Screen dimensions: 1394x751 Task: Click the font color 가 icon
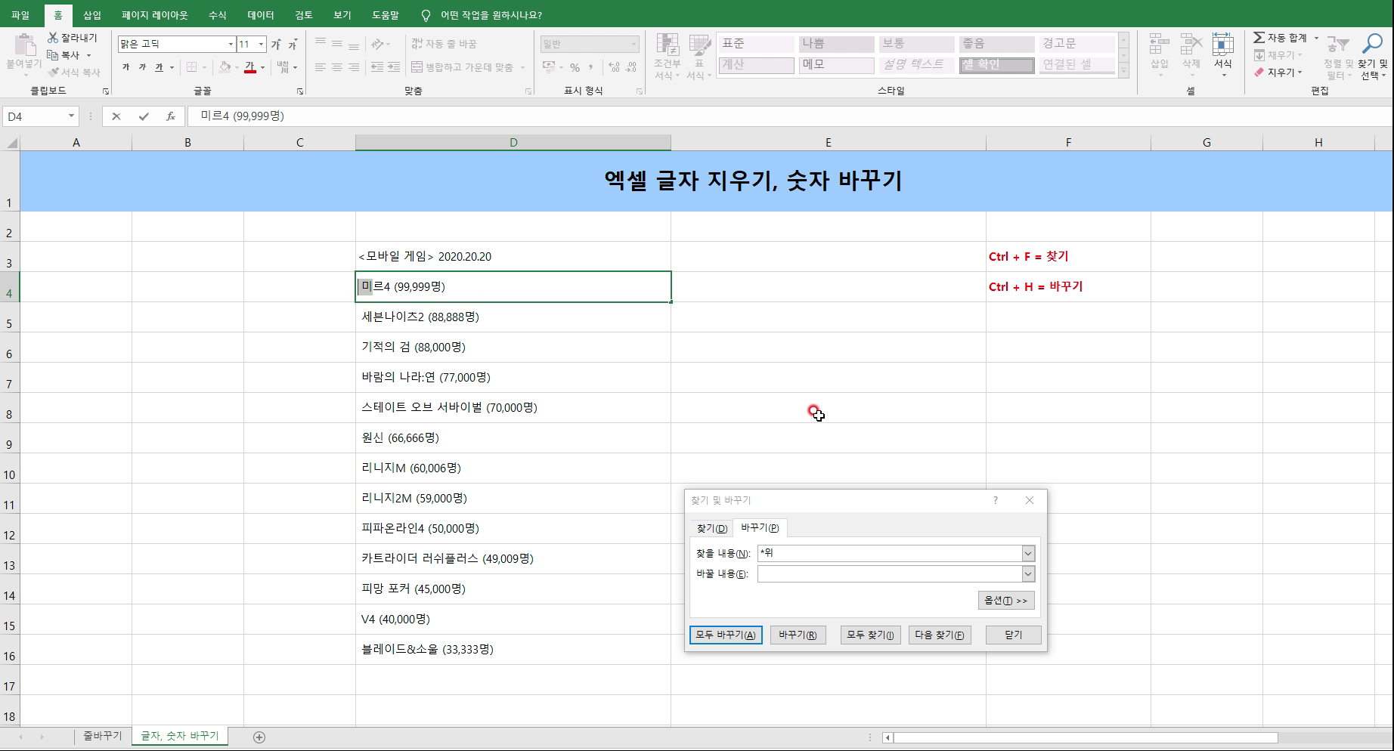click(249, 67)
